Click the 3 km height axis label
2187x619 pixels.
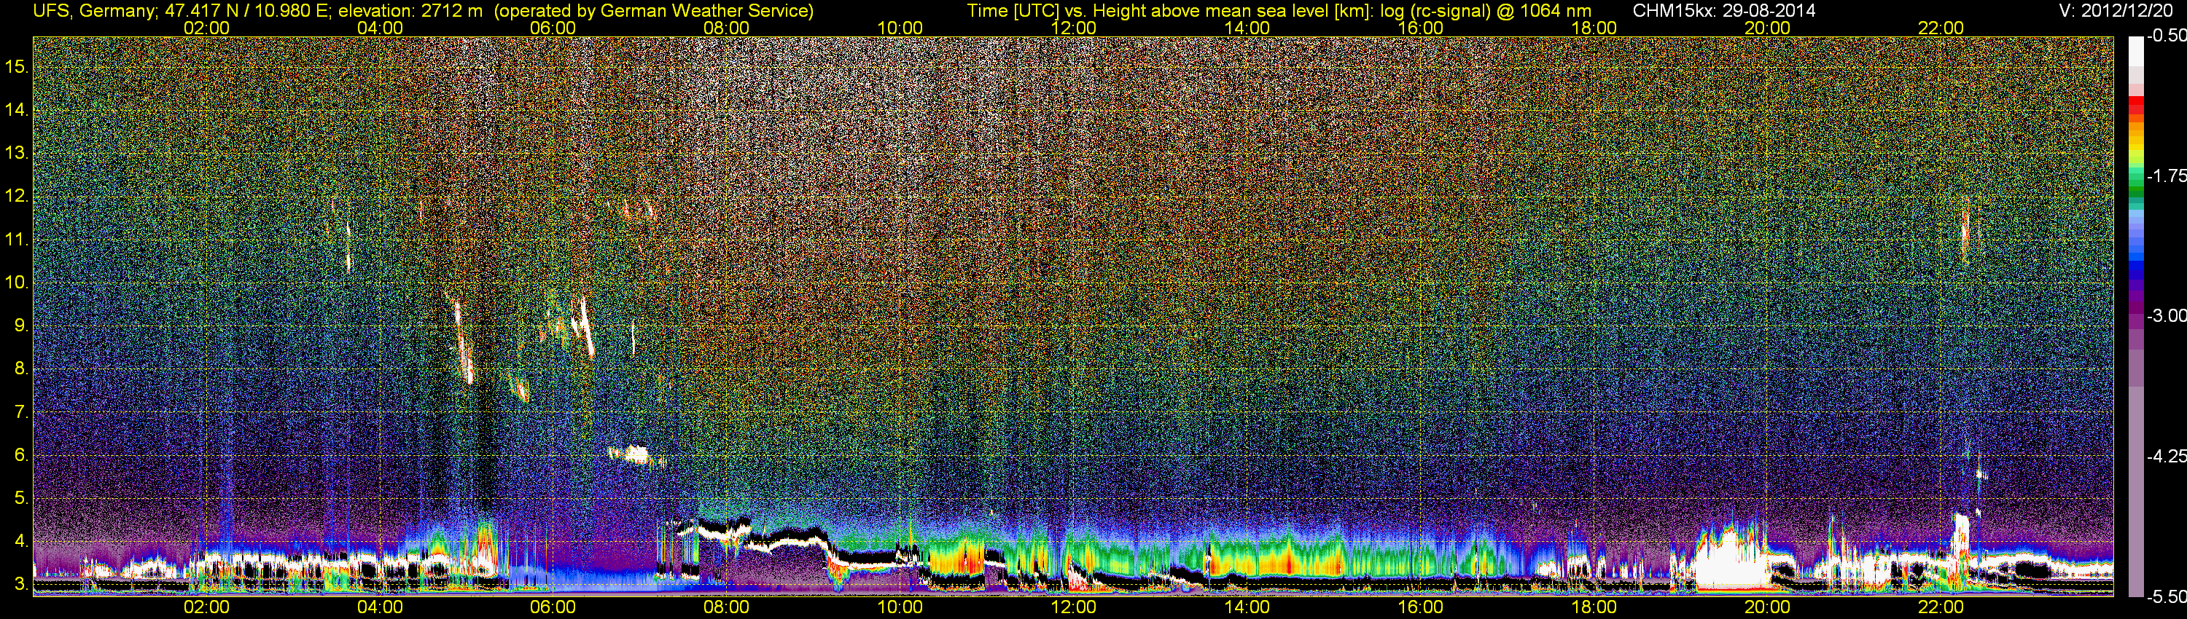coord(20,585)
